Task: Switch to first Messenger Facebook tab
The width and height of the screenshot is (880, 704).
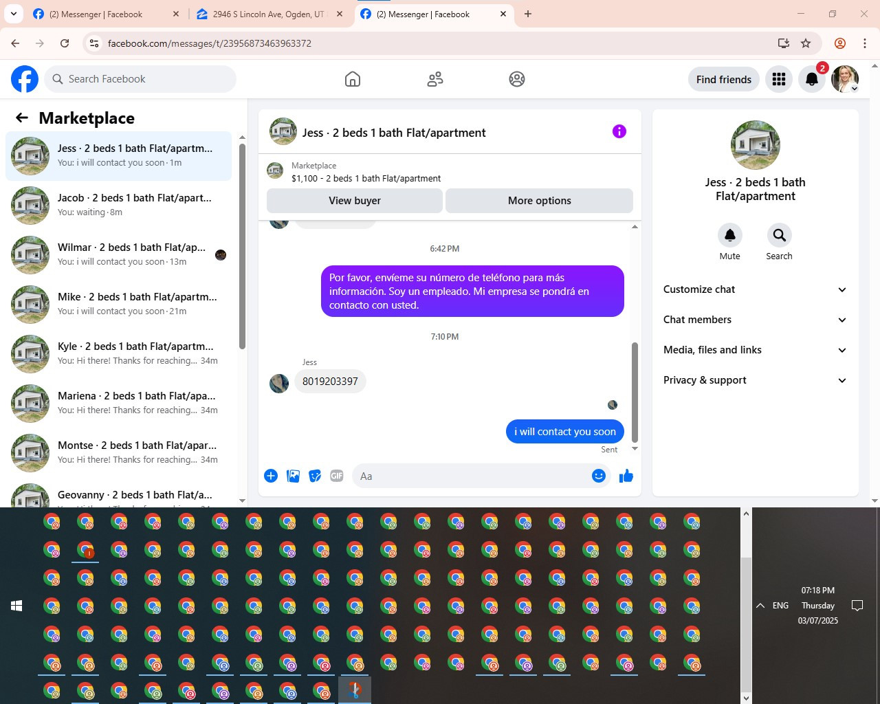Action: [x=107, y=14]
